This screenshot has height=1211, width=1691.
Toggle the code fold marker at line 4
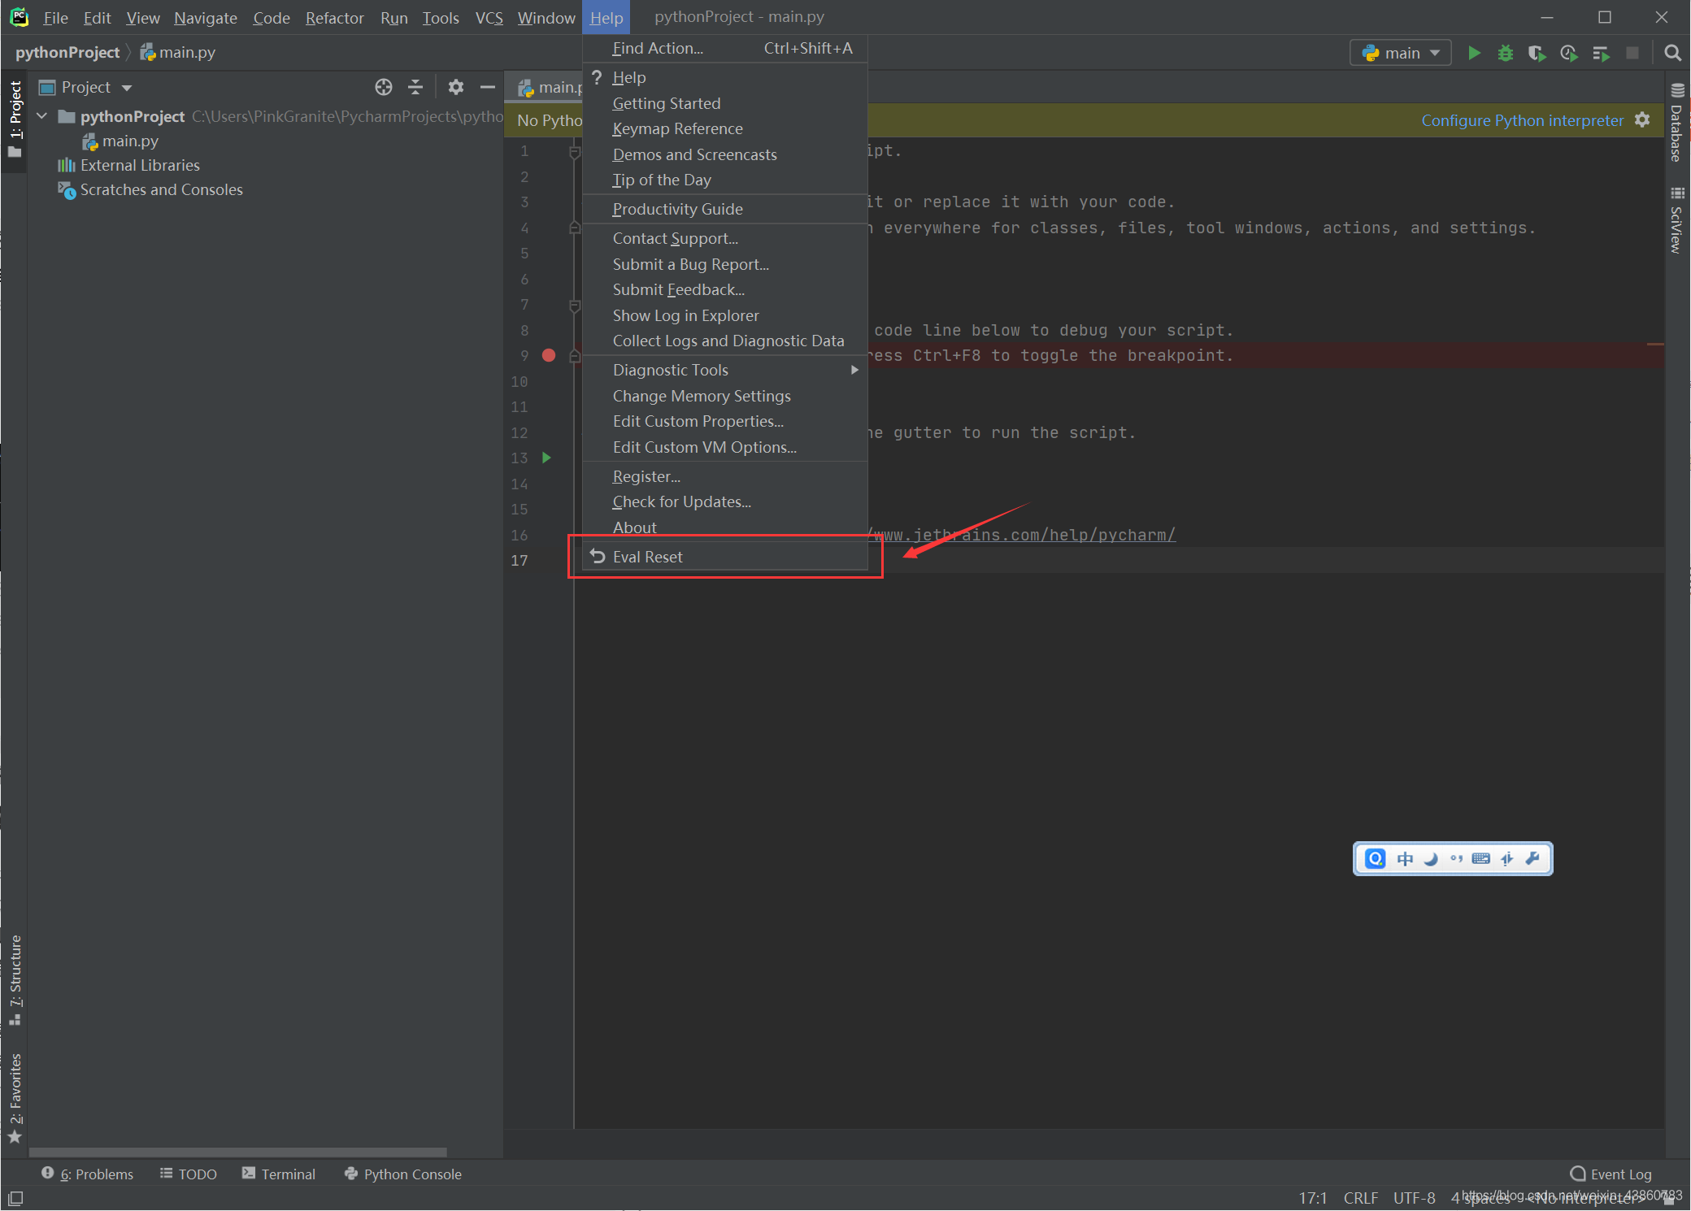click(x=575, y=228)
